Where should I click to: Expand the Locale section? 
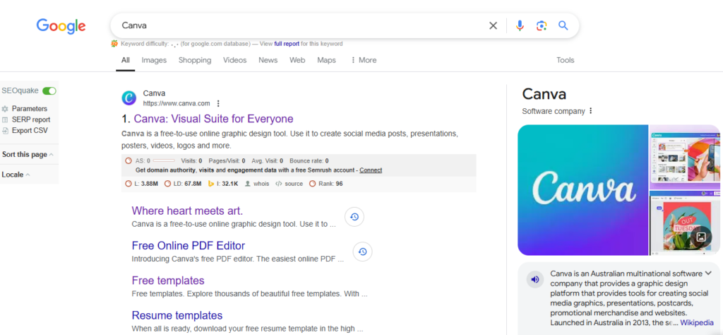click(x=16, y=175)
